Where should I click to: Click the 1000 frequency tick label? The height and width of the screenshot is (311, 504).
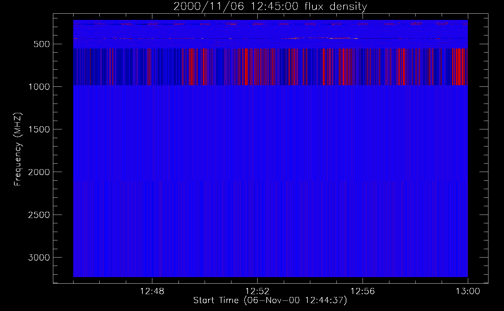tap(39, 87)
